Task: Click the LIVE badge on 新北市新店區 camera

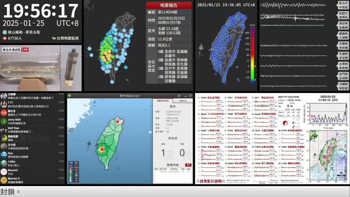Action: 25,50
